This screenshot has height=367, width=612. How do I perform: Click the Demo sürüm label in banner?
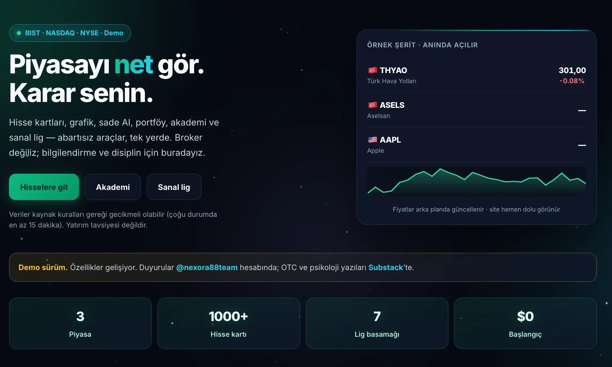point(43,267)
